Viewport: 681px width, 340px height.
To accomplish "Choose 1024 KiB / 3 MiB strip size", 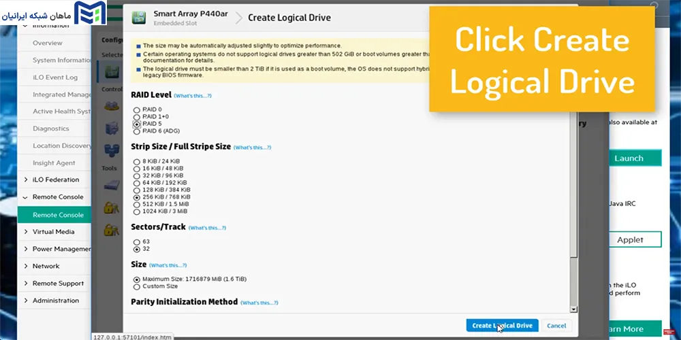I will pyautogui.click(x=137, y=211).
